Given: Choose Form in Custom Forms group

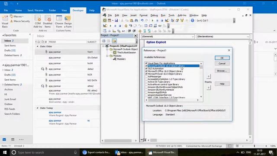Looking at the screenshot, I should (59, 22).
